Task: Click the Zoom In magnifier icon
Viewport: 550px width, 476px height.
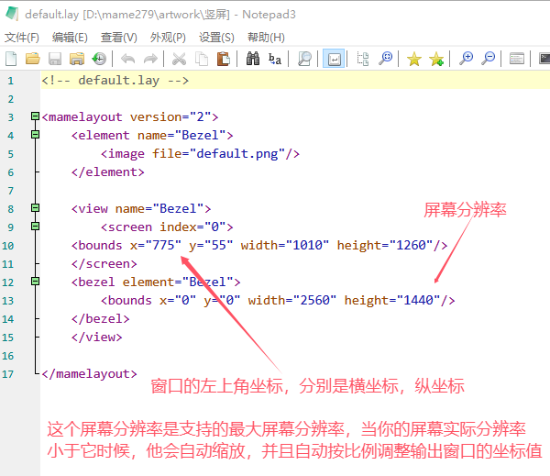Action: click(467, 59)
